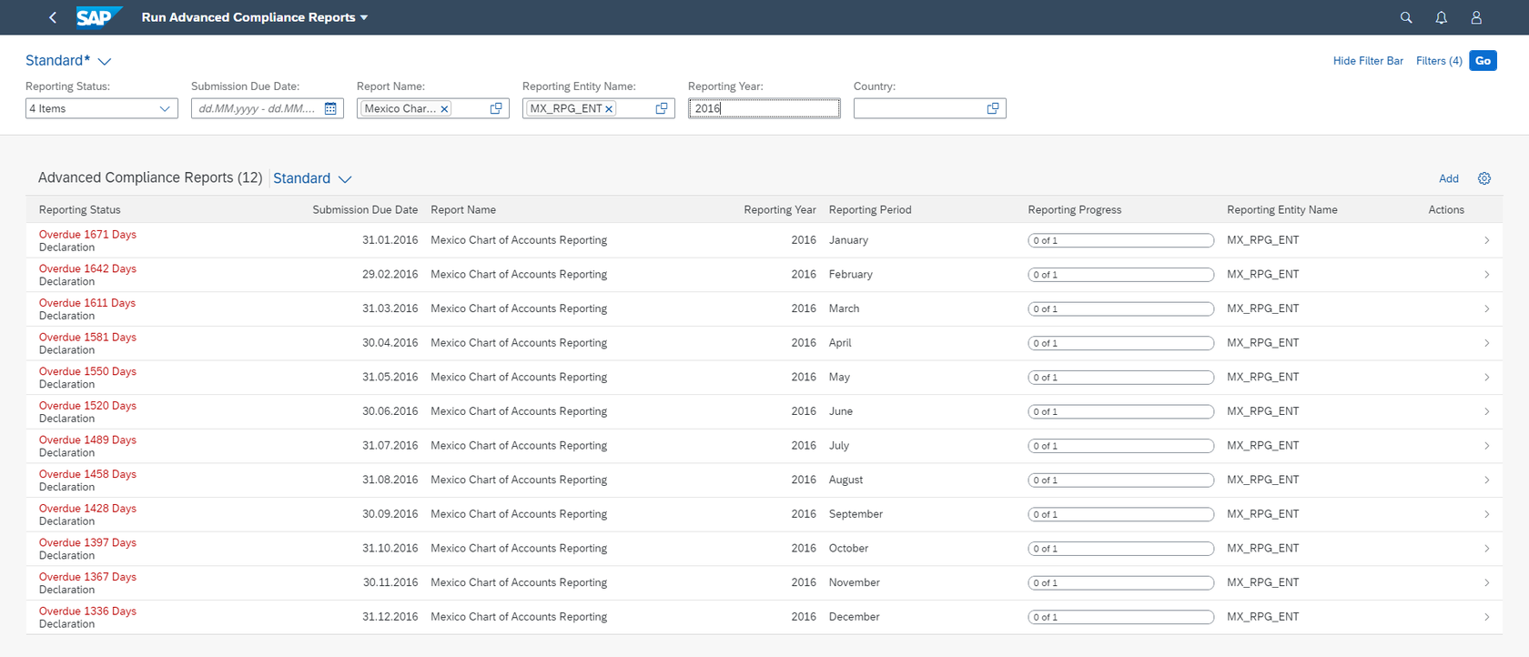Click due date 31.07.2016 cell

pos(390,445)
